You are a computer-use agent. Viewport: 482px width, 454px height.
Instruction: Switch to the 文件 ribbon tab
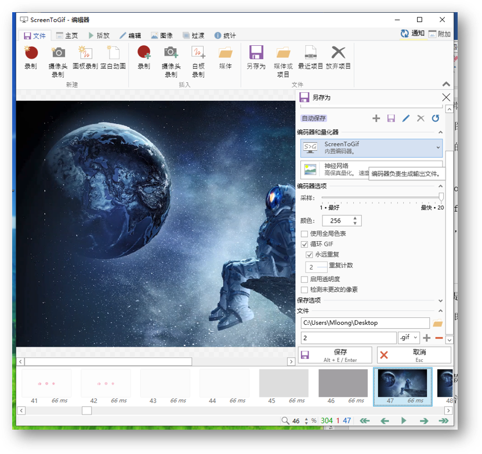coord(35,35)
